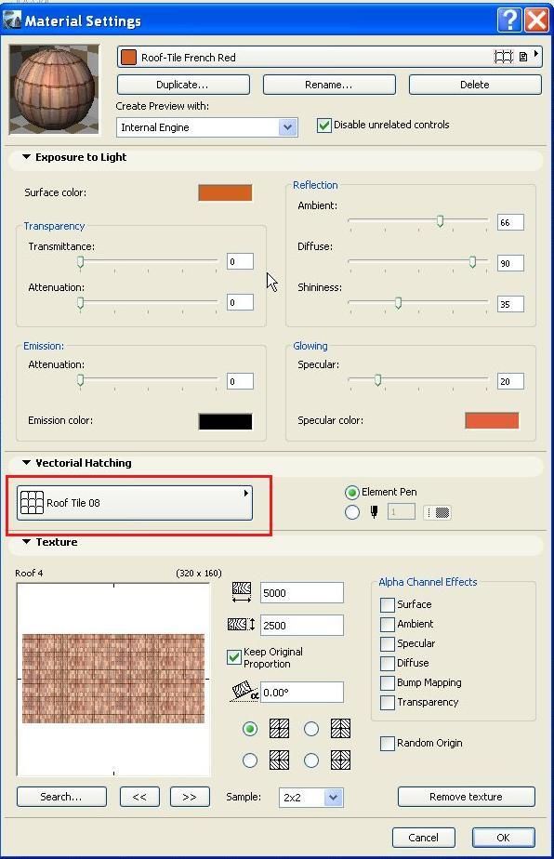Confirm with the OK button

tap(503, 837)
